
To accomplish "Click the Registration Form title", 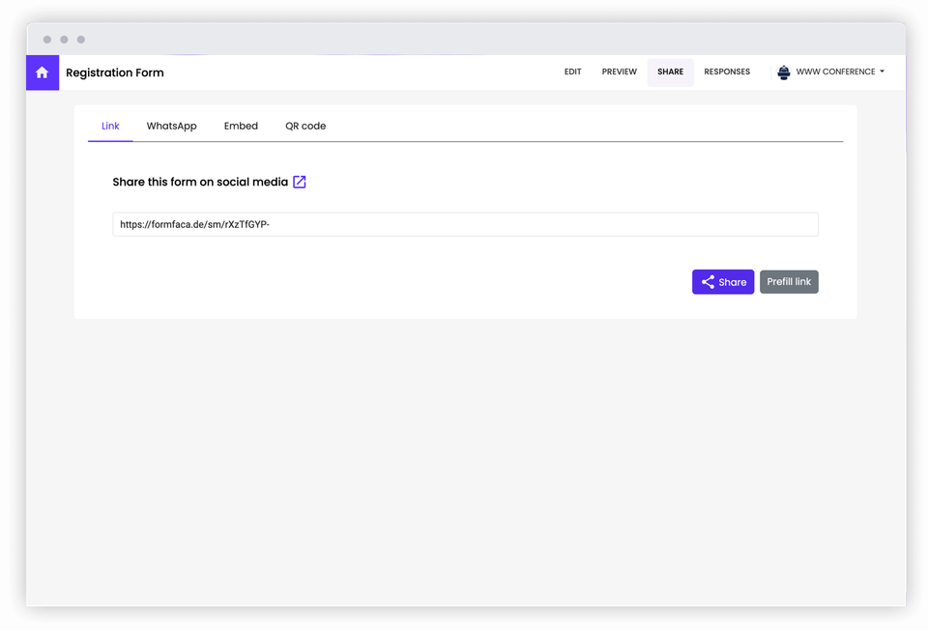I will (x=115, y=72).
